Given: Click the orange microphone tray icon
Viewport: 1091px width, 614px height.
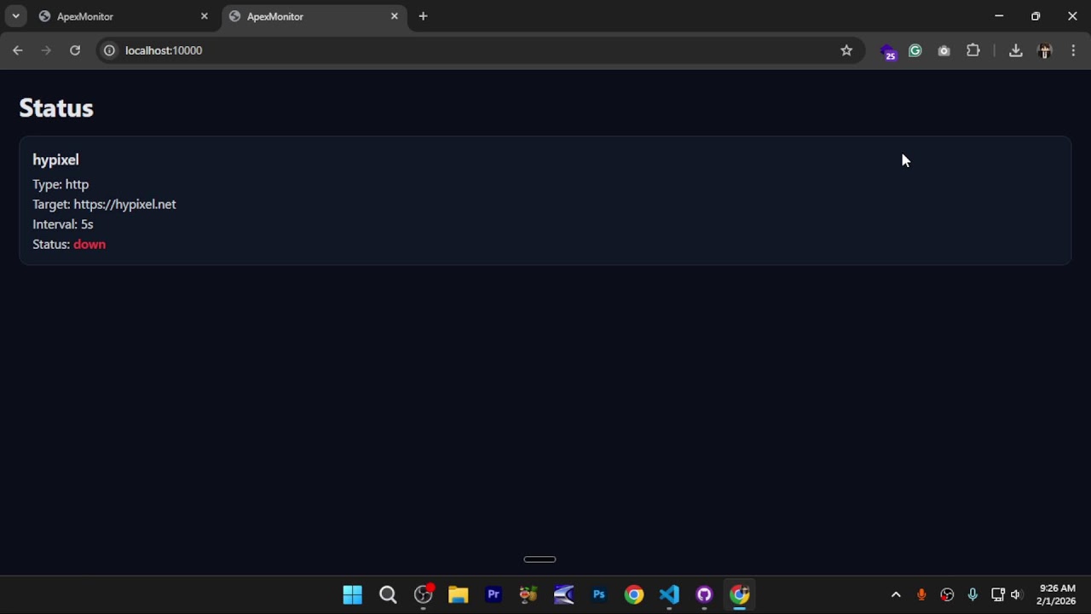Looking at the screenshot, I should (x=921, y=595).
